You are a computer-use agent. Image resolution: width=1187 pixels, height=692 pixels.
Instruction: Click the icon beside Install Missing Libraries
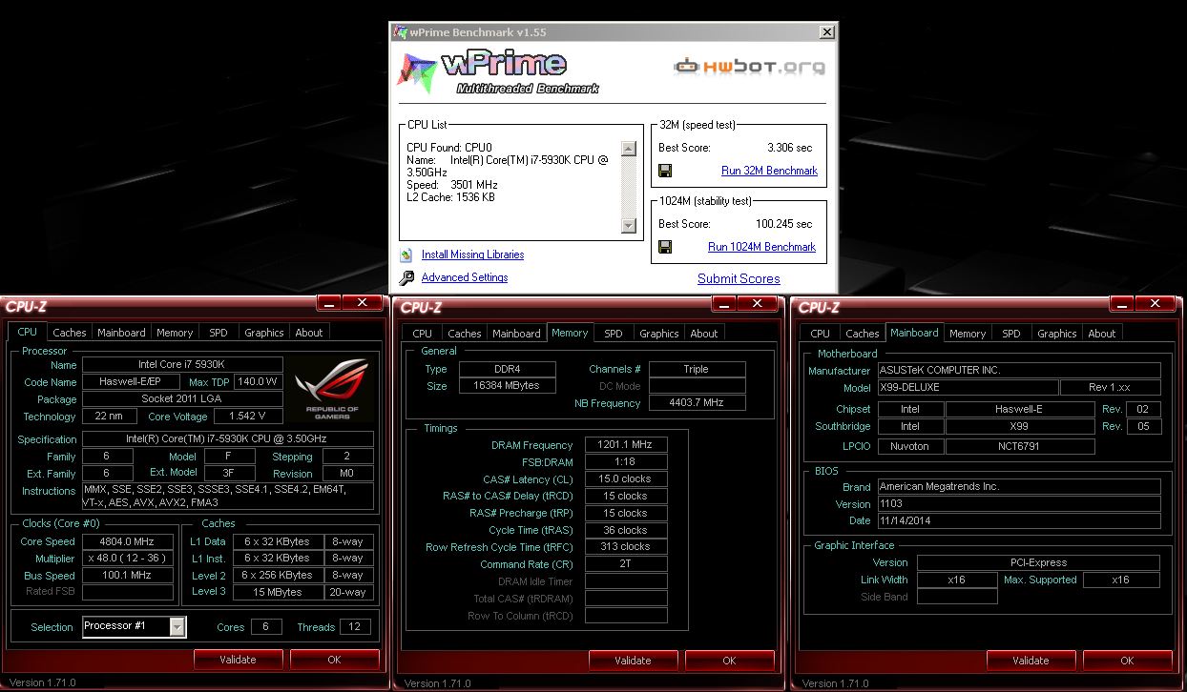click(x=406, y=255)
